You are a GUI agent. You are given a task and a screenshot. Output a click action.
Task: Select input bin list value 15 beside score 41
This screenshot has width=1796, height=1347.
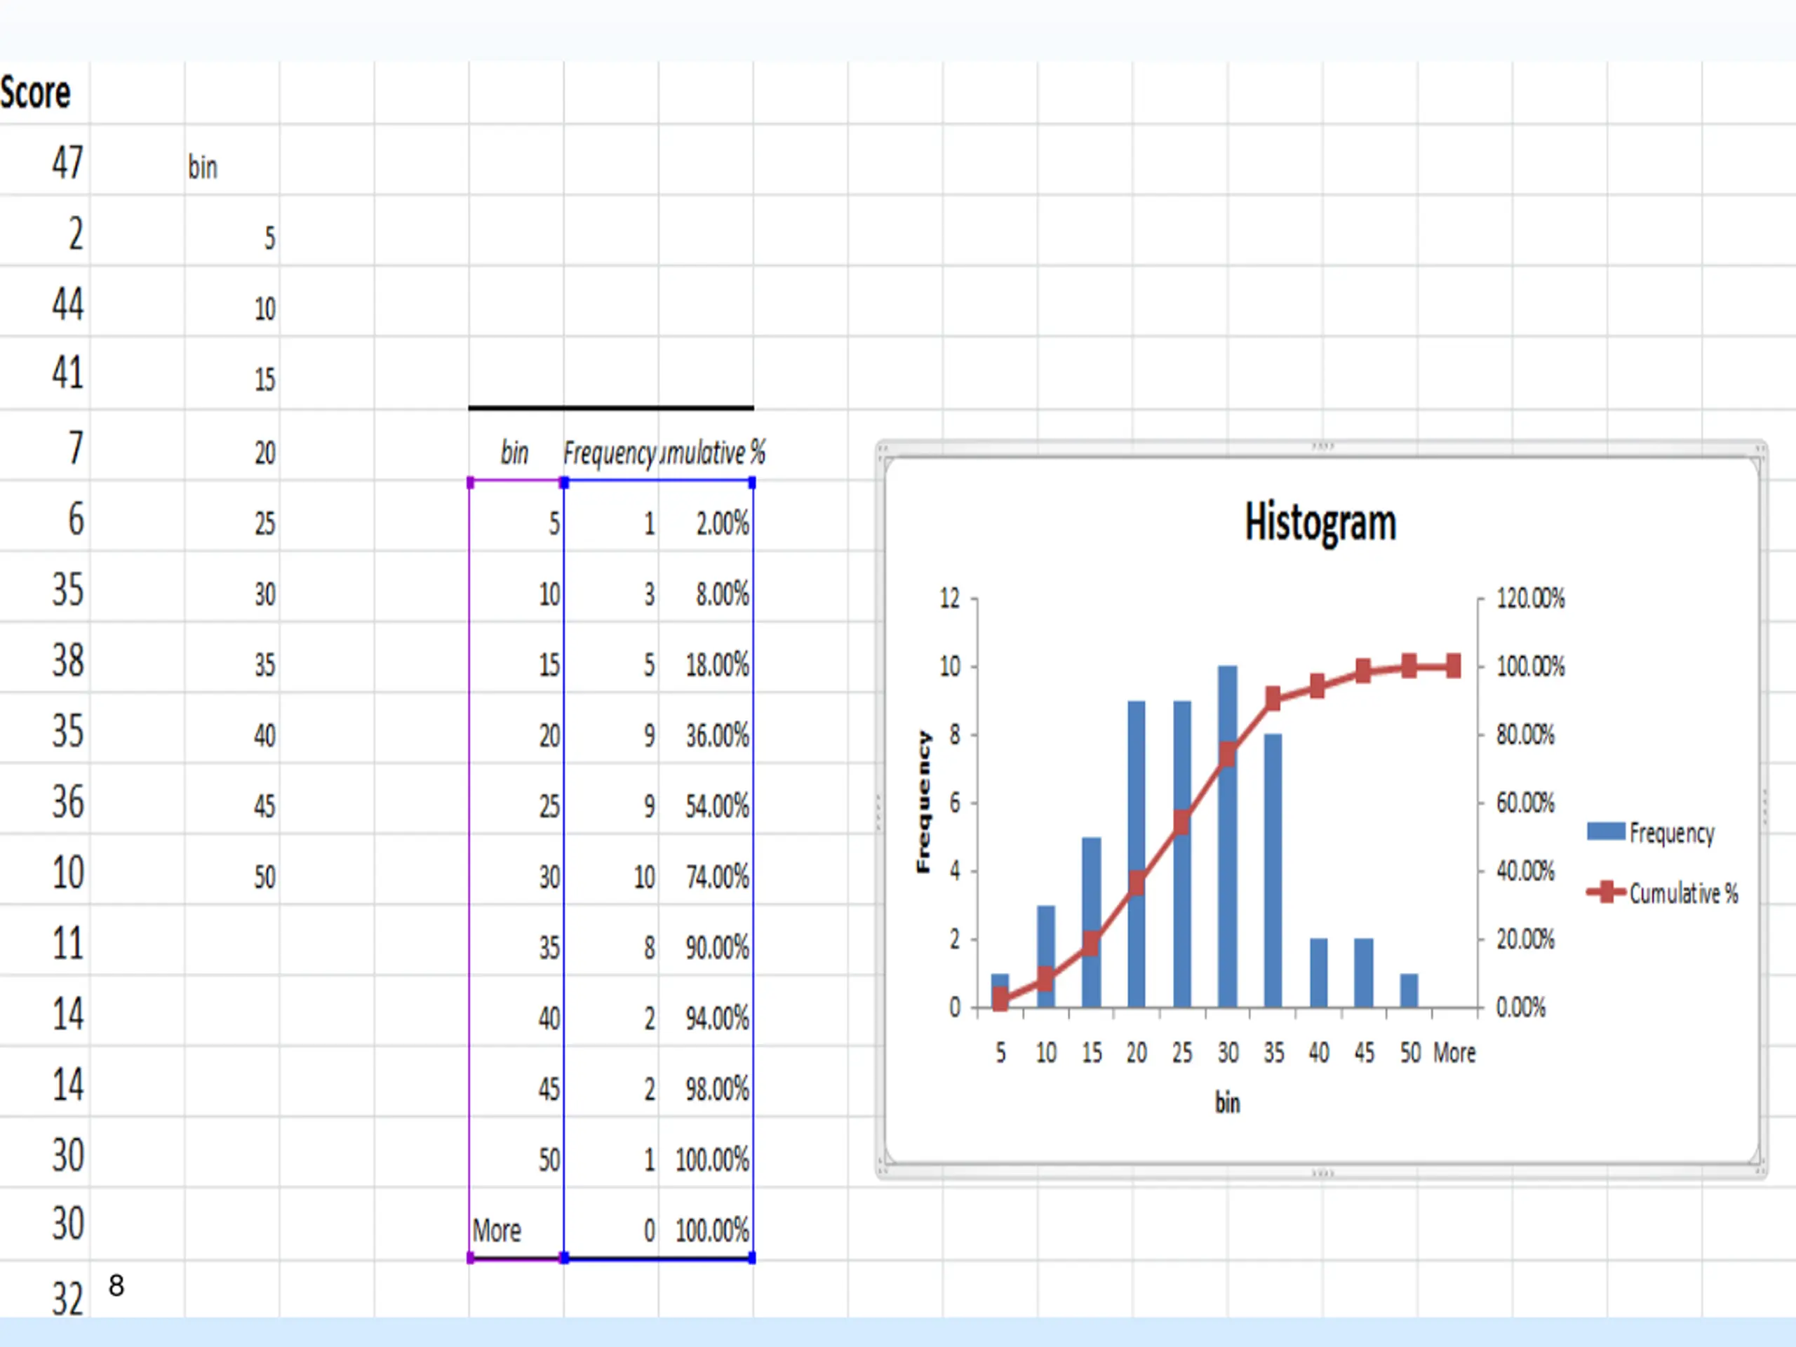(x=232, y=373)
